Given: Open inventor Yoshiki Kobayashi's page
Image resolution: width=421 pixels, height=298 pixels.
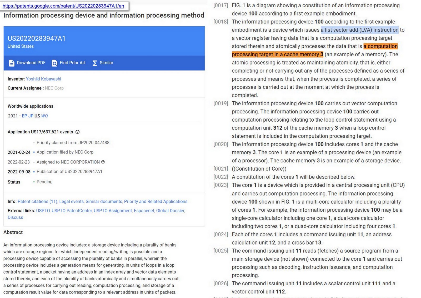Looking at the screenshot, I should coord(43,79).
